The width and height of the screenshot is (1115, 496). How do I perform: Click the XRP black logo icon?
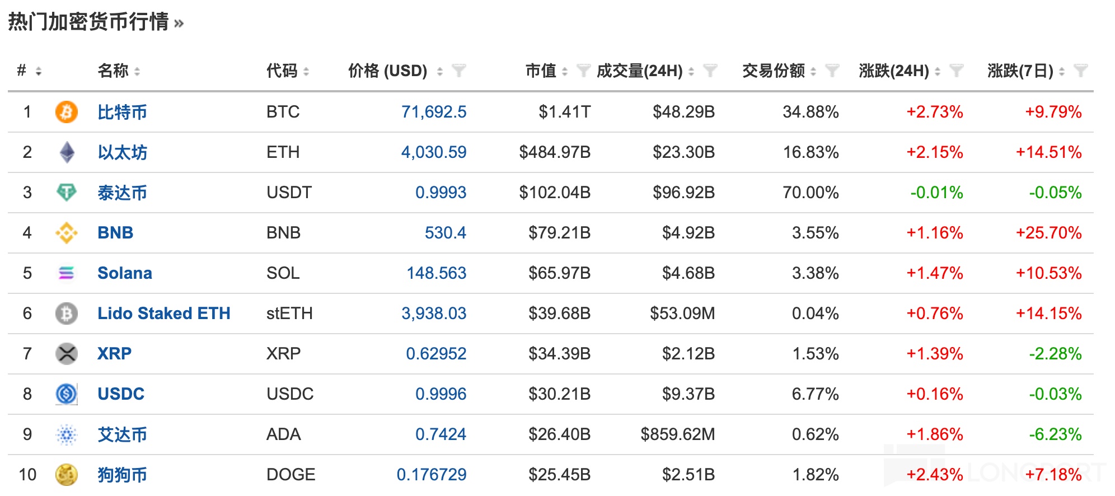67,354
